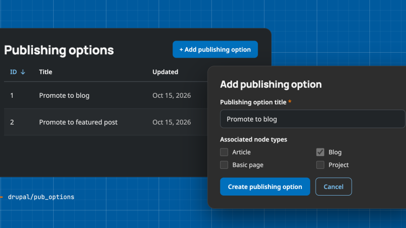
Task: Click the Add publishing option dialog heading
Action: pyautogui.click(x=271, y=84)
